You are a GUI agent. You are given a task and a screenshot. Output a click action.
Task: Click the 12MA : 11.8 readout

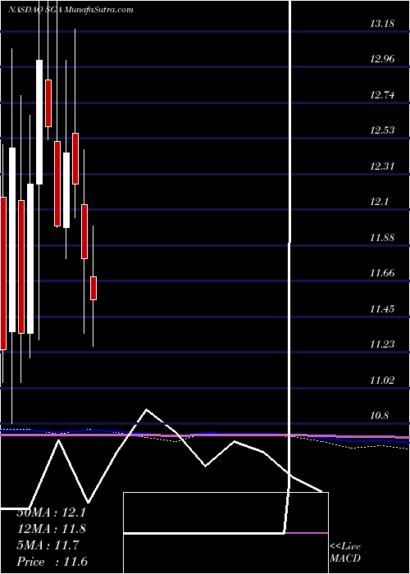tap(51, 529)
